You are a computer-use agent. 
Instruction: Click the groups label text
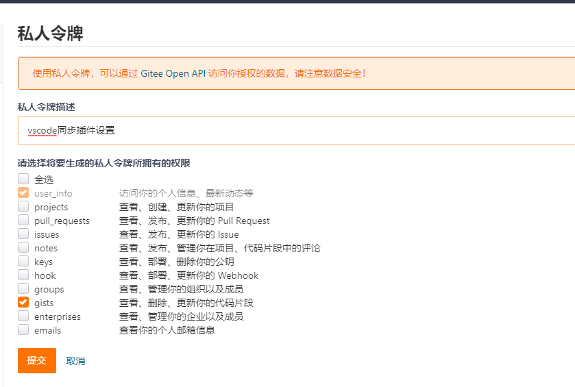[49, 290]
